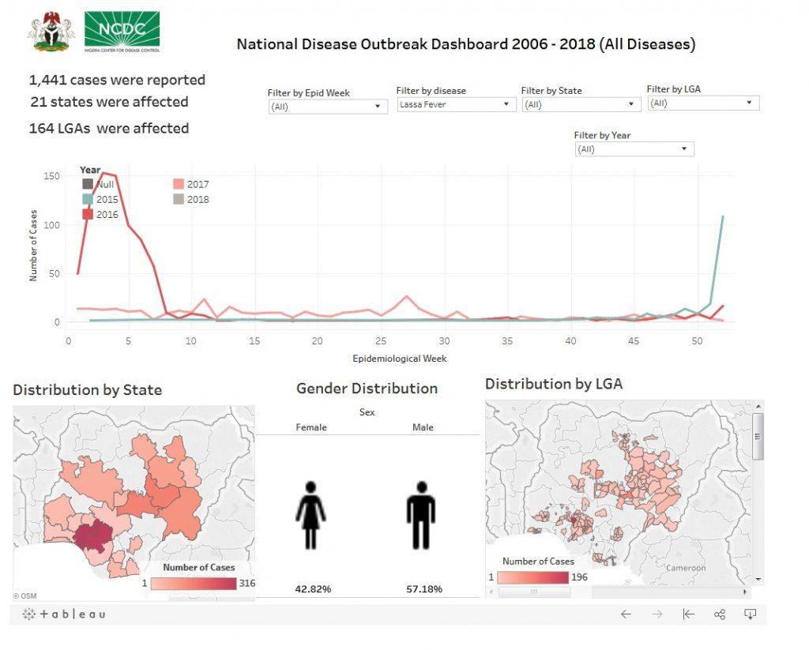Open the Filter by LGA dropdown

pyautogui.click(x=702, y=103)
